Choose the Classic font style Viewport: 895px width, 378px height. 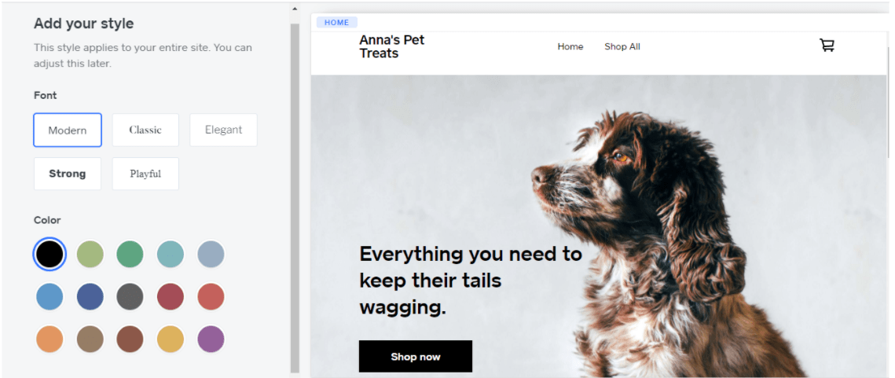pos(145,130)
